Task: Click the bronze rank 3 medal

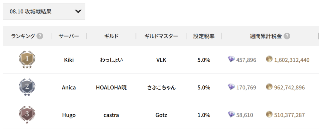Action: [27, 115]
